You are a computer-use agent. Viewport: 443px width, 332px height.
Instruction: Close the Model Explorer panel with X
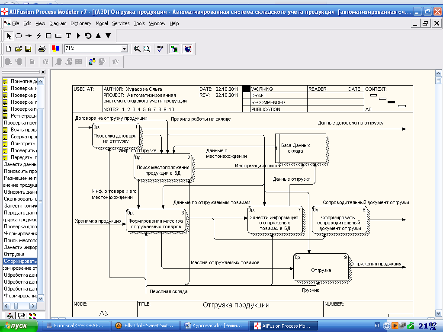[x=43, y=72]
